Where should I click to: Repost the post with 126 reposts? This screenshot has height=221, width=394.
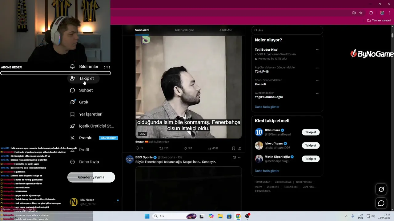[164, 148]
